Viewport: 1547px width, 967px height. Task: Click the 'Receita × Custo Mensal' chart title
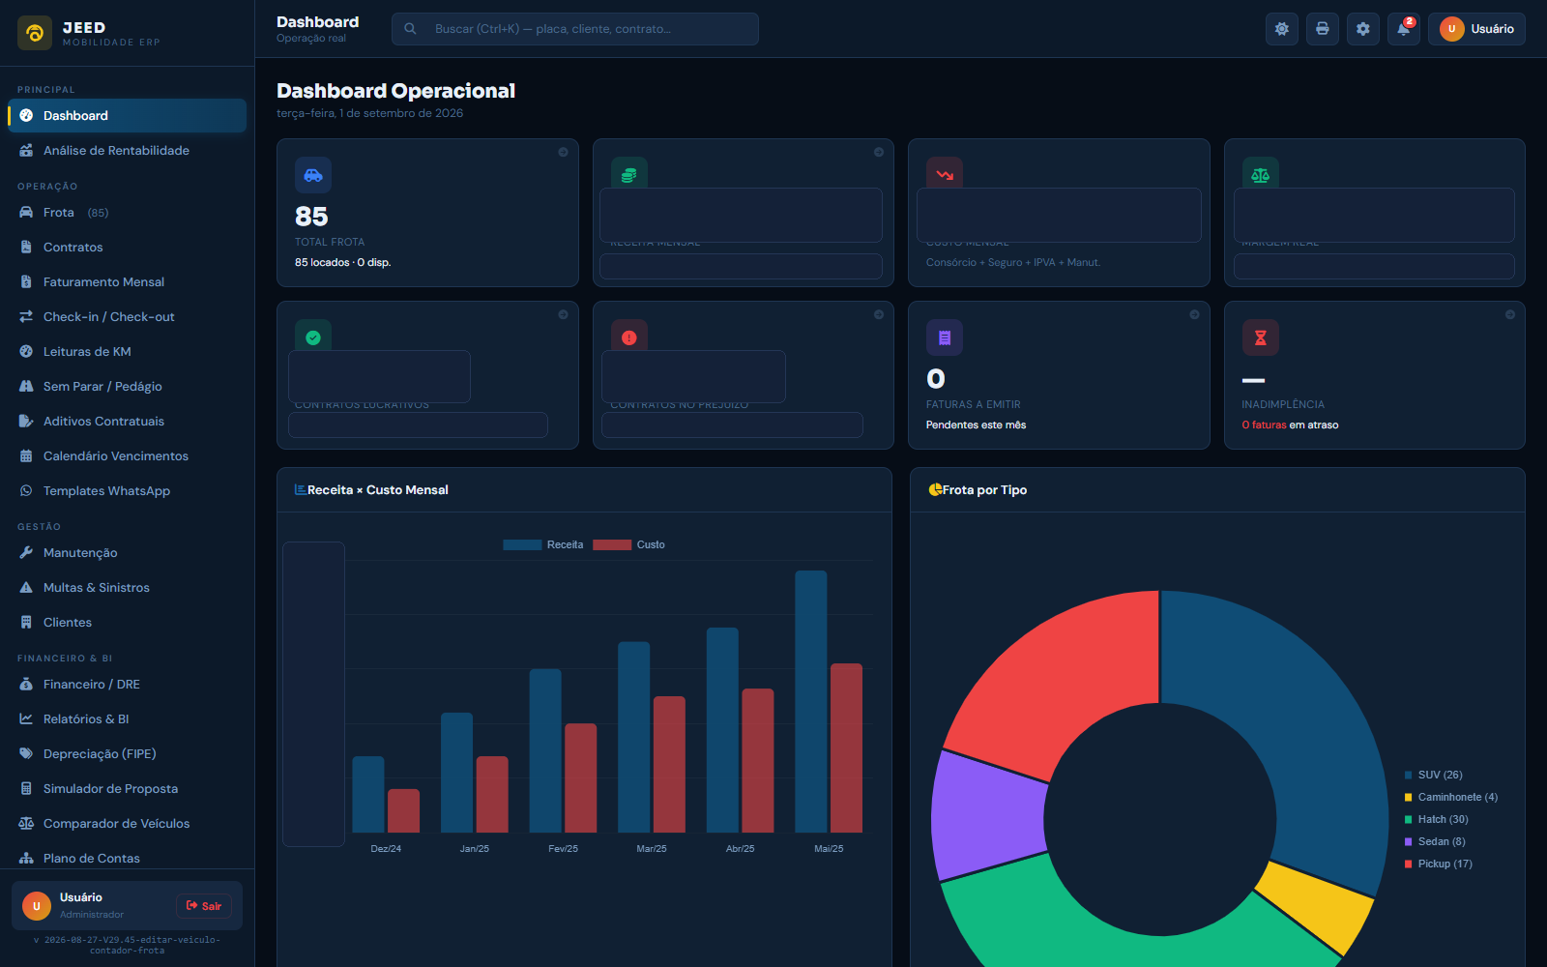(x=378, y=490)
